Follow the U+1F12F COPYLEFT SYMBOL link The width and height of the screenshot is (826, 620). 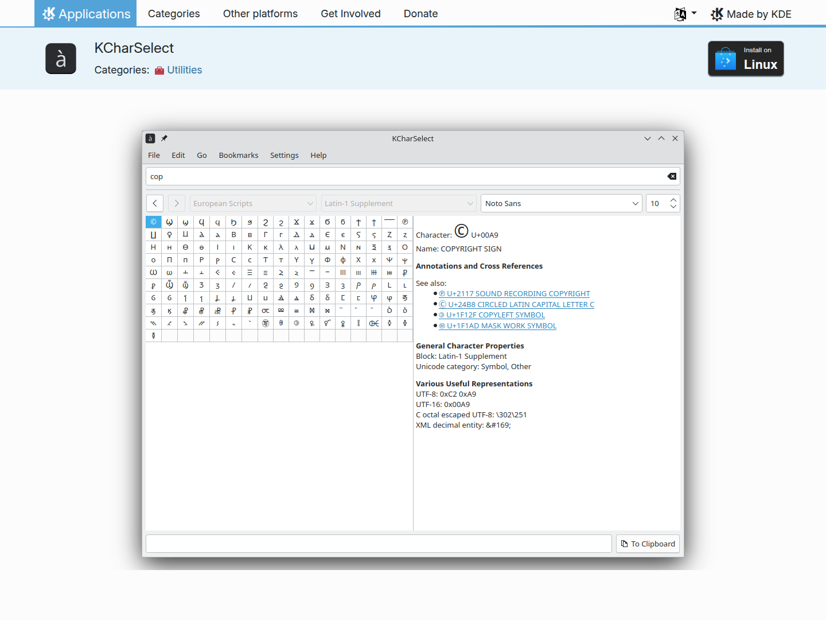[x=492, y=315]
